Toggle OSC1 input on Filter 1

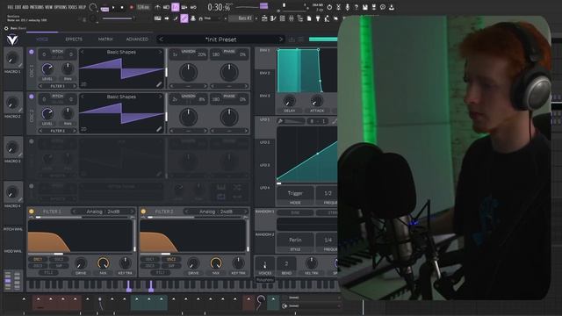pyautogui.click(x=38, y=260)
